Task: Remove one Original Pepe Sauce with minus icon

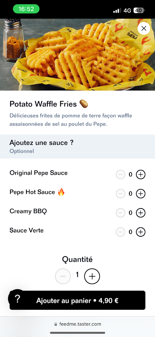Action: point(121,175)
